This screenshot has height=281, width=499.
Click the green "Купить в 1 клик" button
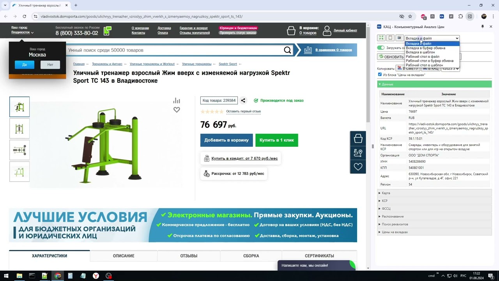coord(277,140)
